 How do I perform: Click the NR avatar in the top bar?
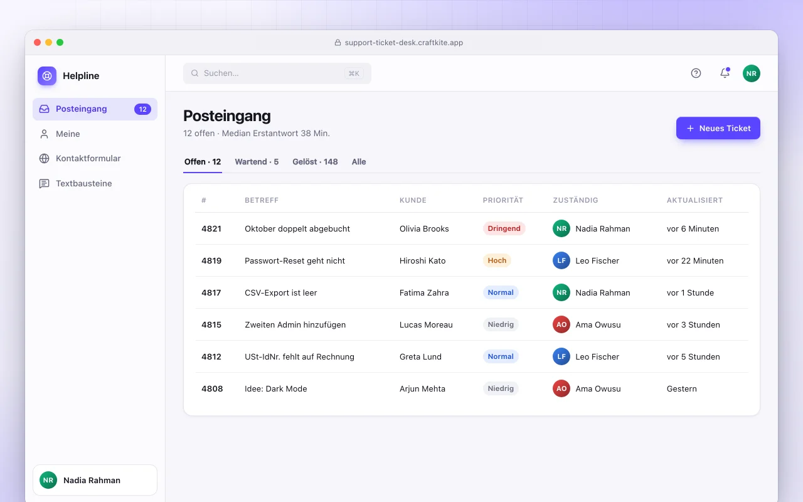752,73
